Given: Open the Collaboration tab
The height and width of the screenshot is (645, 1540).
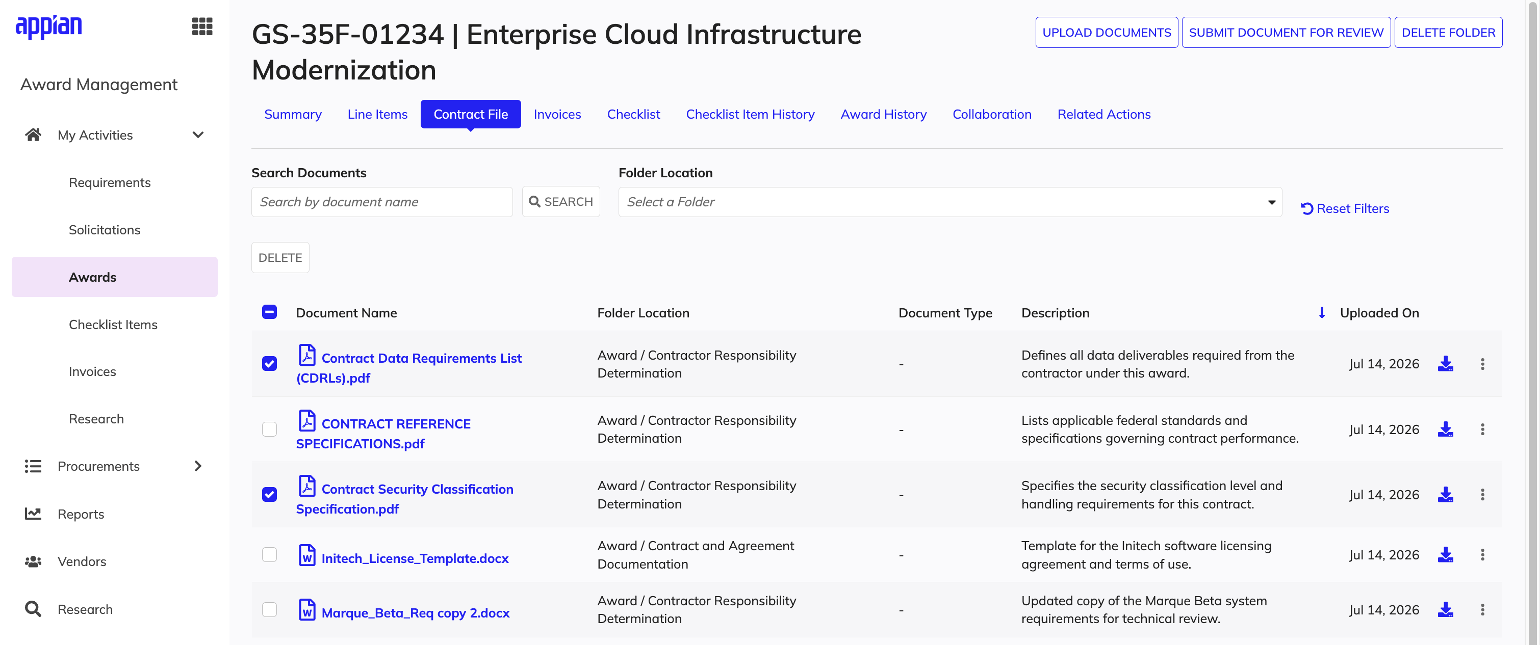Looking at the screenshot, I should [991, 114].
